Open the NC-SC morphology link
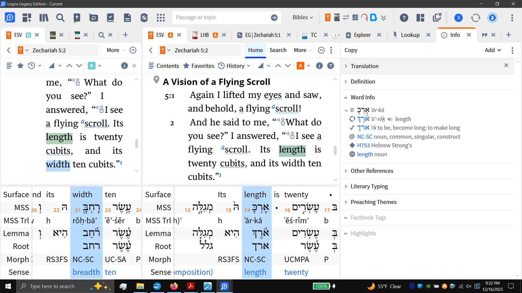 pyautogui.click(x=365, y=137)
